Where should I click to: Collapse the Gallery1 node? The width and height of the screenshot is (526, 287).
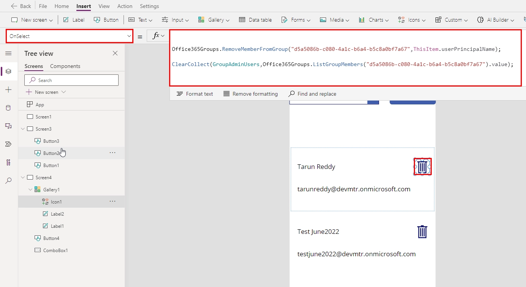(x=30, y=190)
